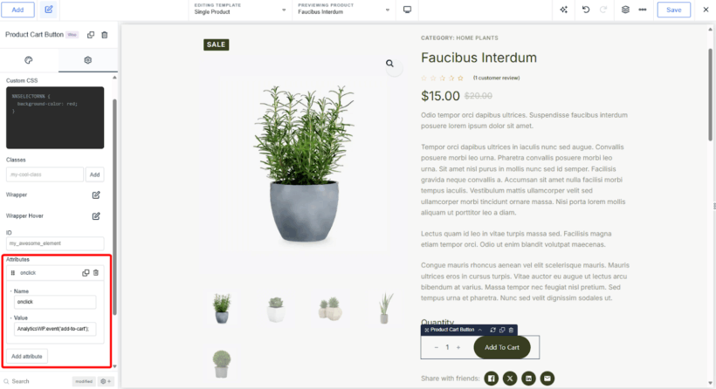Click the Add attribute button

click(27, 356)
